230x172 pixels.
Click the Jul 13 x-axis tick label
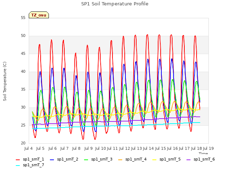pos(136,148)
